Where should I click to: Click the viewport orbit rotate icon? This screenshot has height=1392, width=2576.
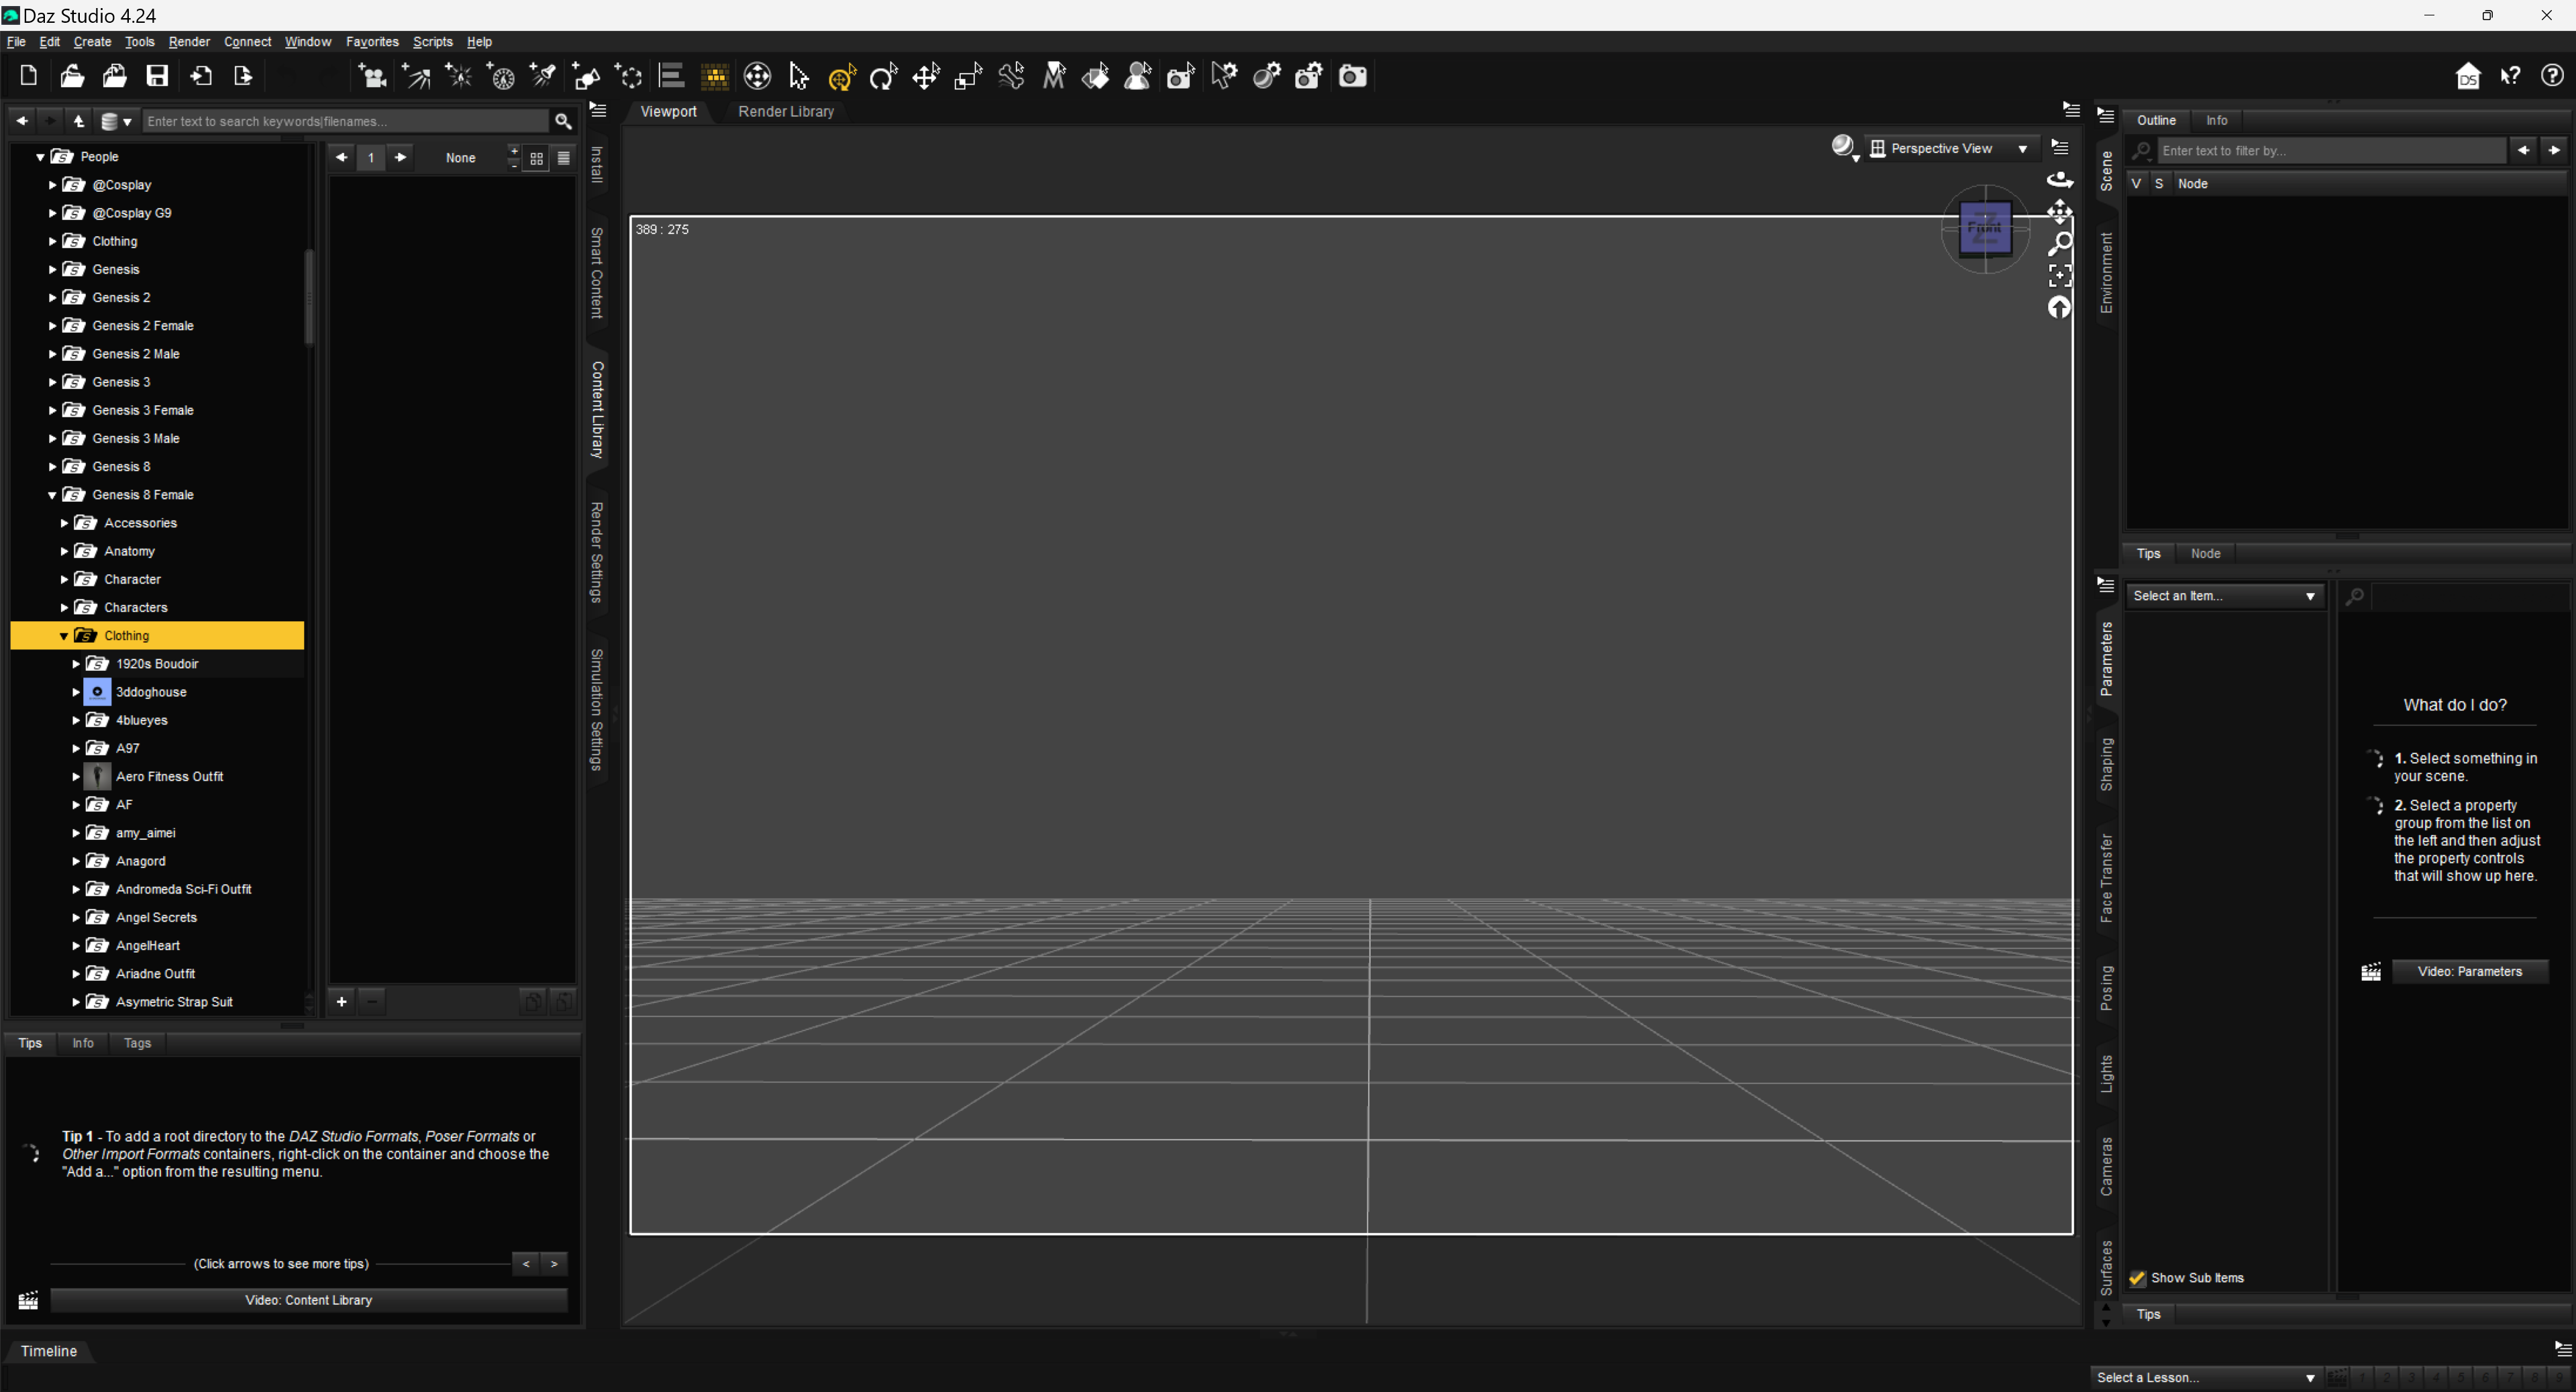[x=2060, y=180]
